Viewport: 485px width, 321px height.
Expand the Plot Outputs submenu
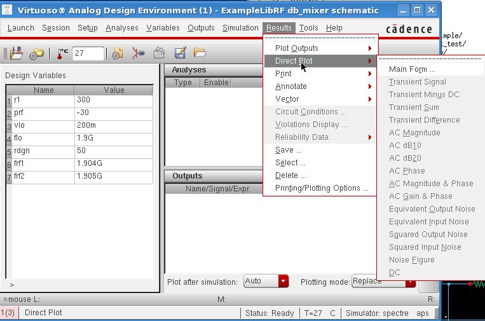[x=320, y=48]
